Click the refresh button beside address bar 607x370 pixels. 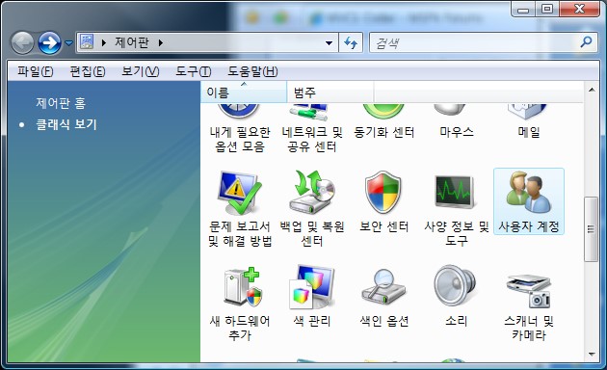click(x=351, y=42)
